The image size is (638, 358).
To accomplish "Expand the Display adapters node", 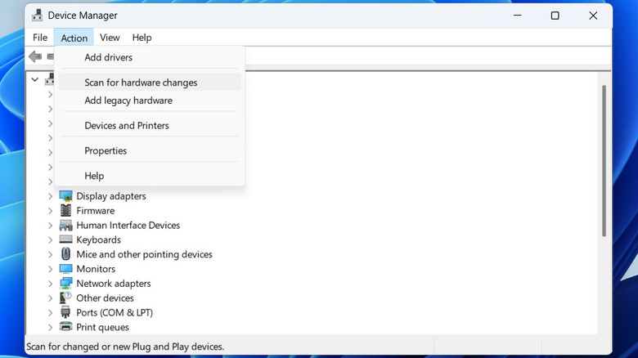I will click(x=50, y=196).
